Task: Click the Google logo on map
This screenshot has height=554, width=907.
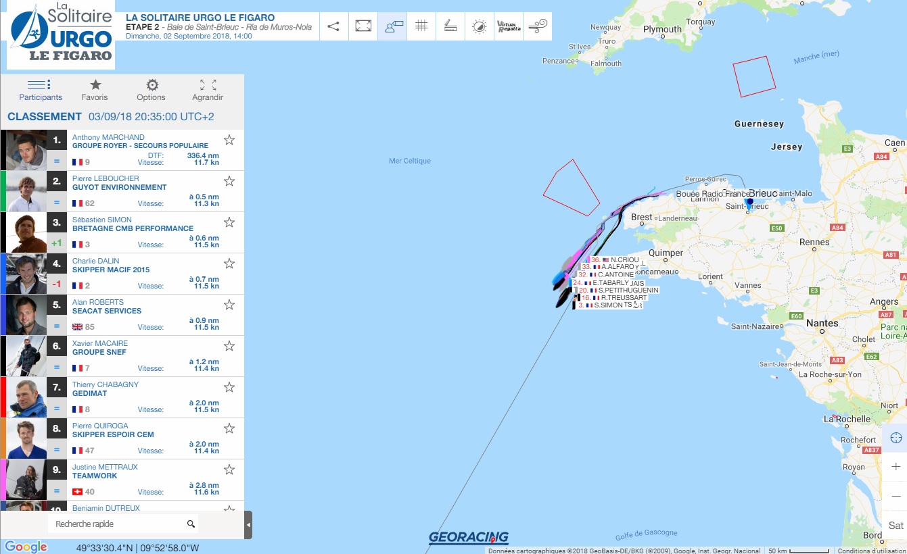Action: [26, 547]
